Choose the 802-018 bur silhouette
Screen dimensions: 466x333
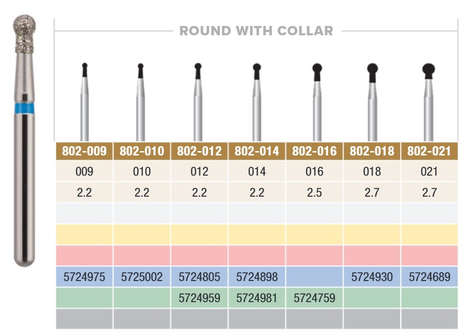click(x=372, y=102)
